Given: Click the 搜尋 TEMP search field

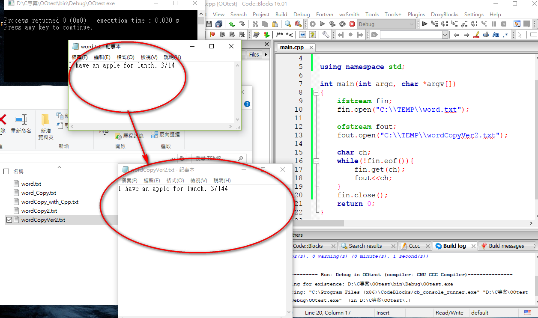Looking at the screenshot, I should 219,158.
